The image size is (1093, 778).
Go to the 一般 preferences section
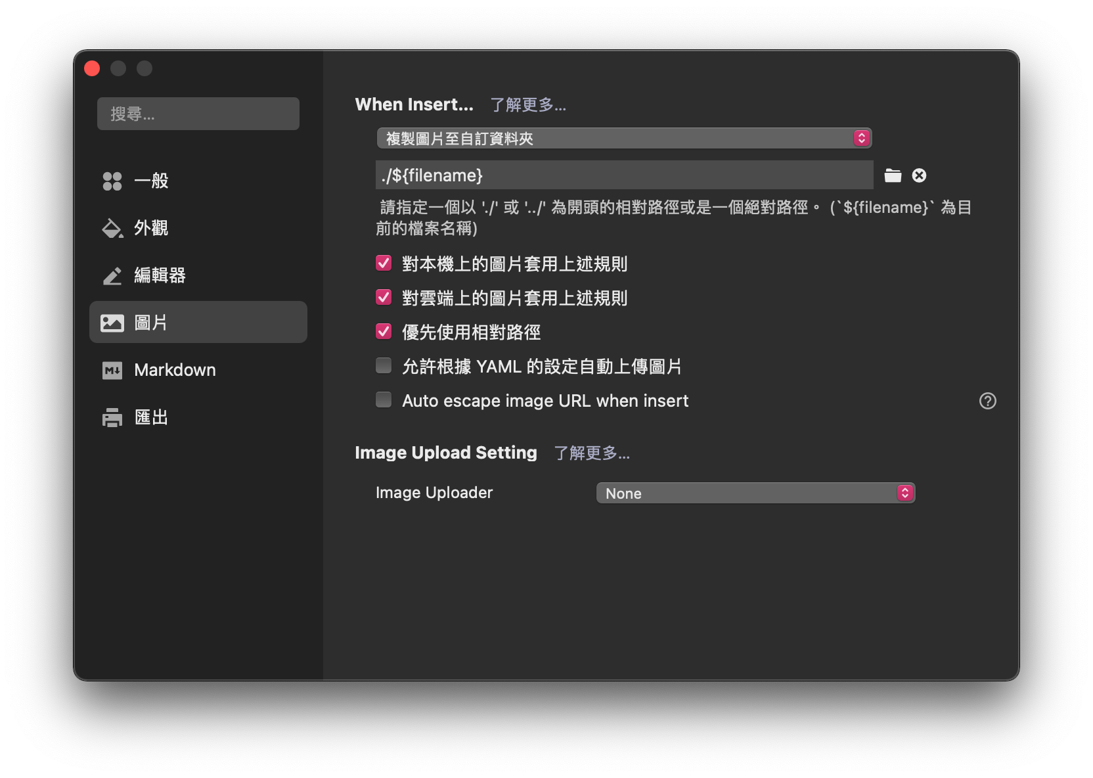pos(198,181)
